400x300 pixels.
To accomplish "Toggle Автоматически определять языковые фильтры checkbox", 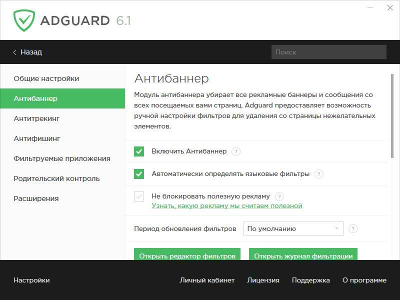I will [x=139, y=174].
